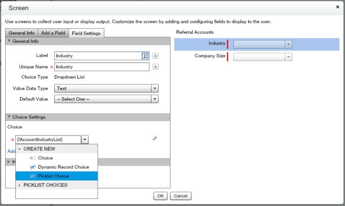Screen dimensions: 345x206
Task: Click the Choice radio icon in menu
Action: 33,158
